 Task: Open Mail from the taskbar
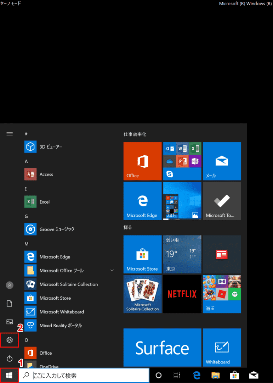click(254, 375)
